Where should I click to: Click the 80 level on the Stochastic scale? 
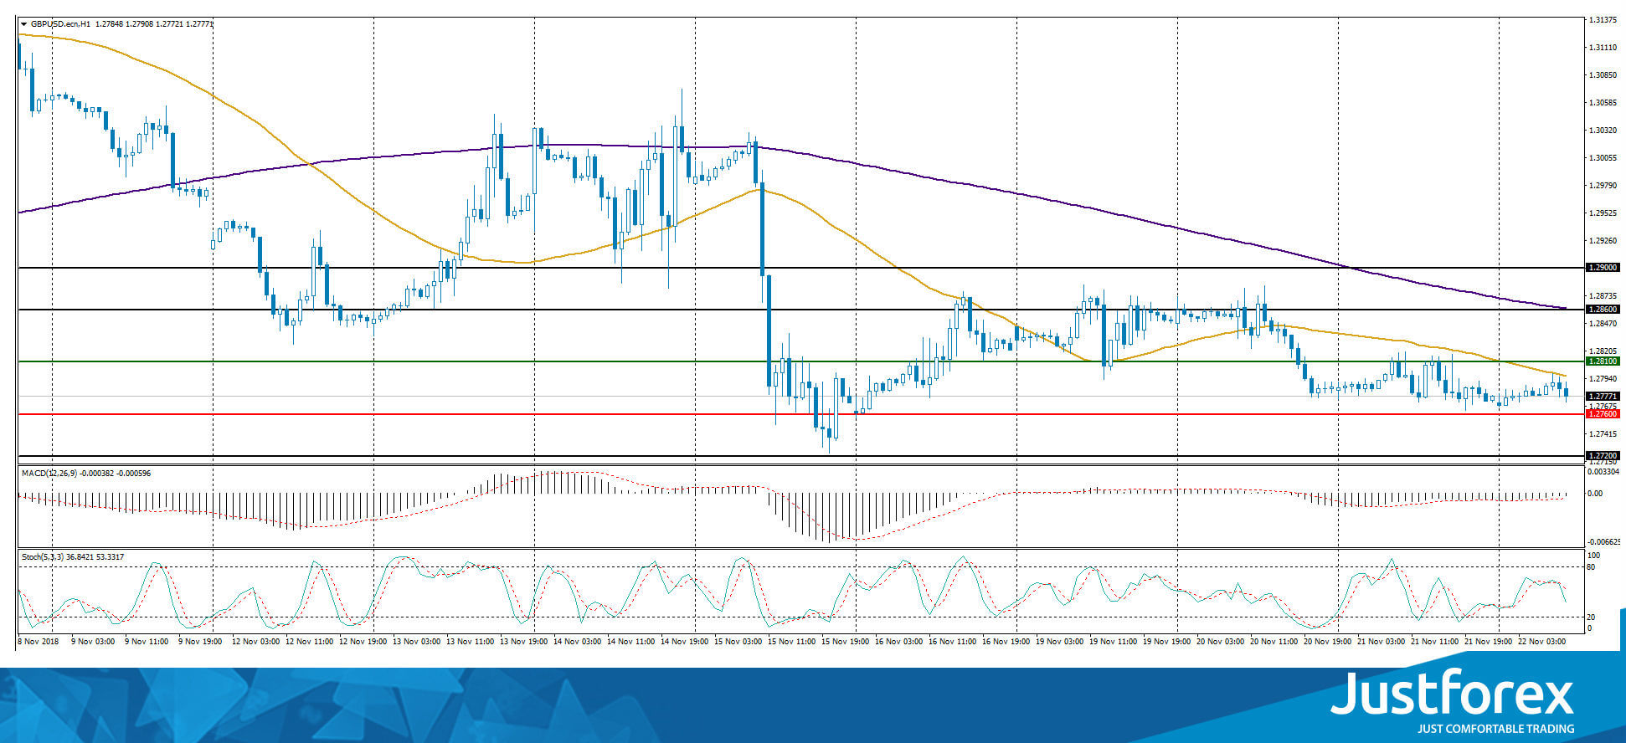[x=1592, y=567]
